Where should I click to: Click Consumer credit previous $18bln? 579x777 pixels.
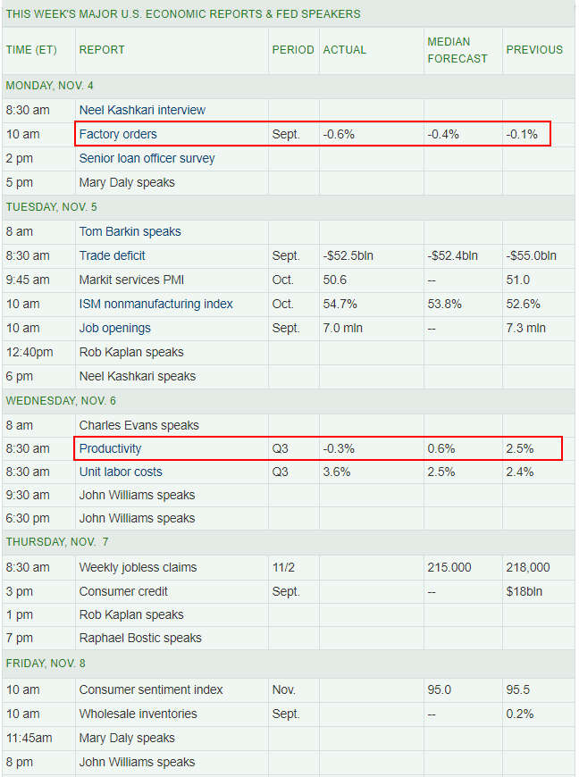pos(524,591)
